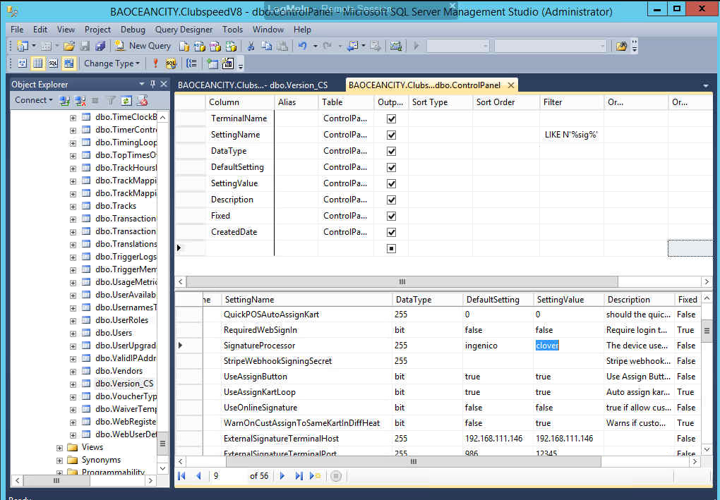Click the Cut scissors icon
The image size is (720, 500).
(251, 46)
